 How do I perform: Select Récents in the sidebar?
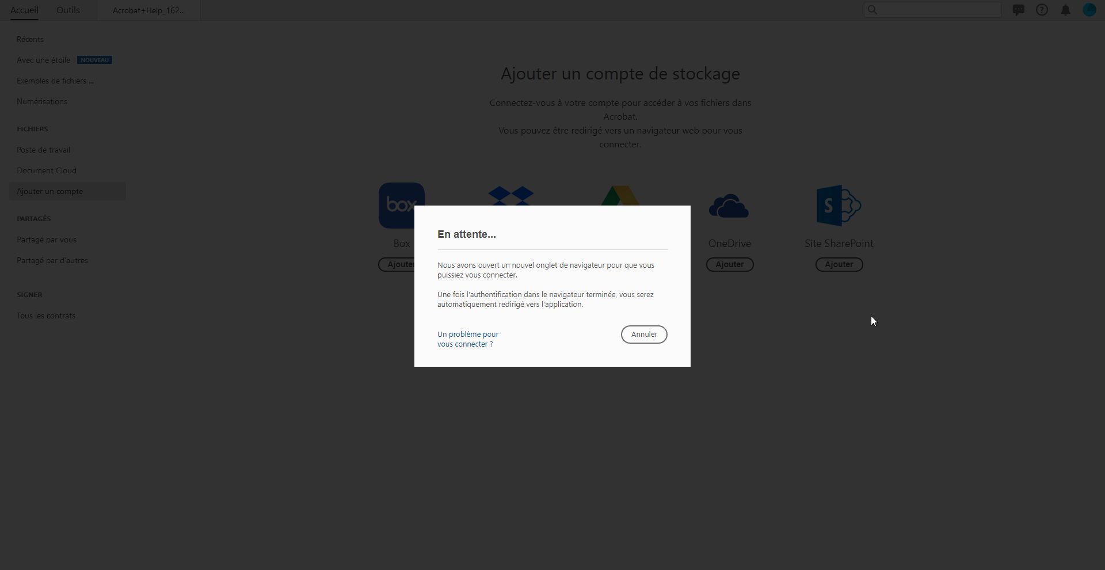30,39
